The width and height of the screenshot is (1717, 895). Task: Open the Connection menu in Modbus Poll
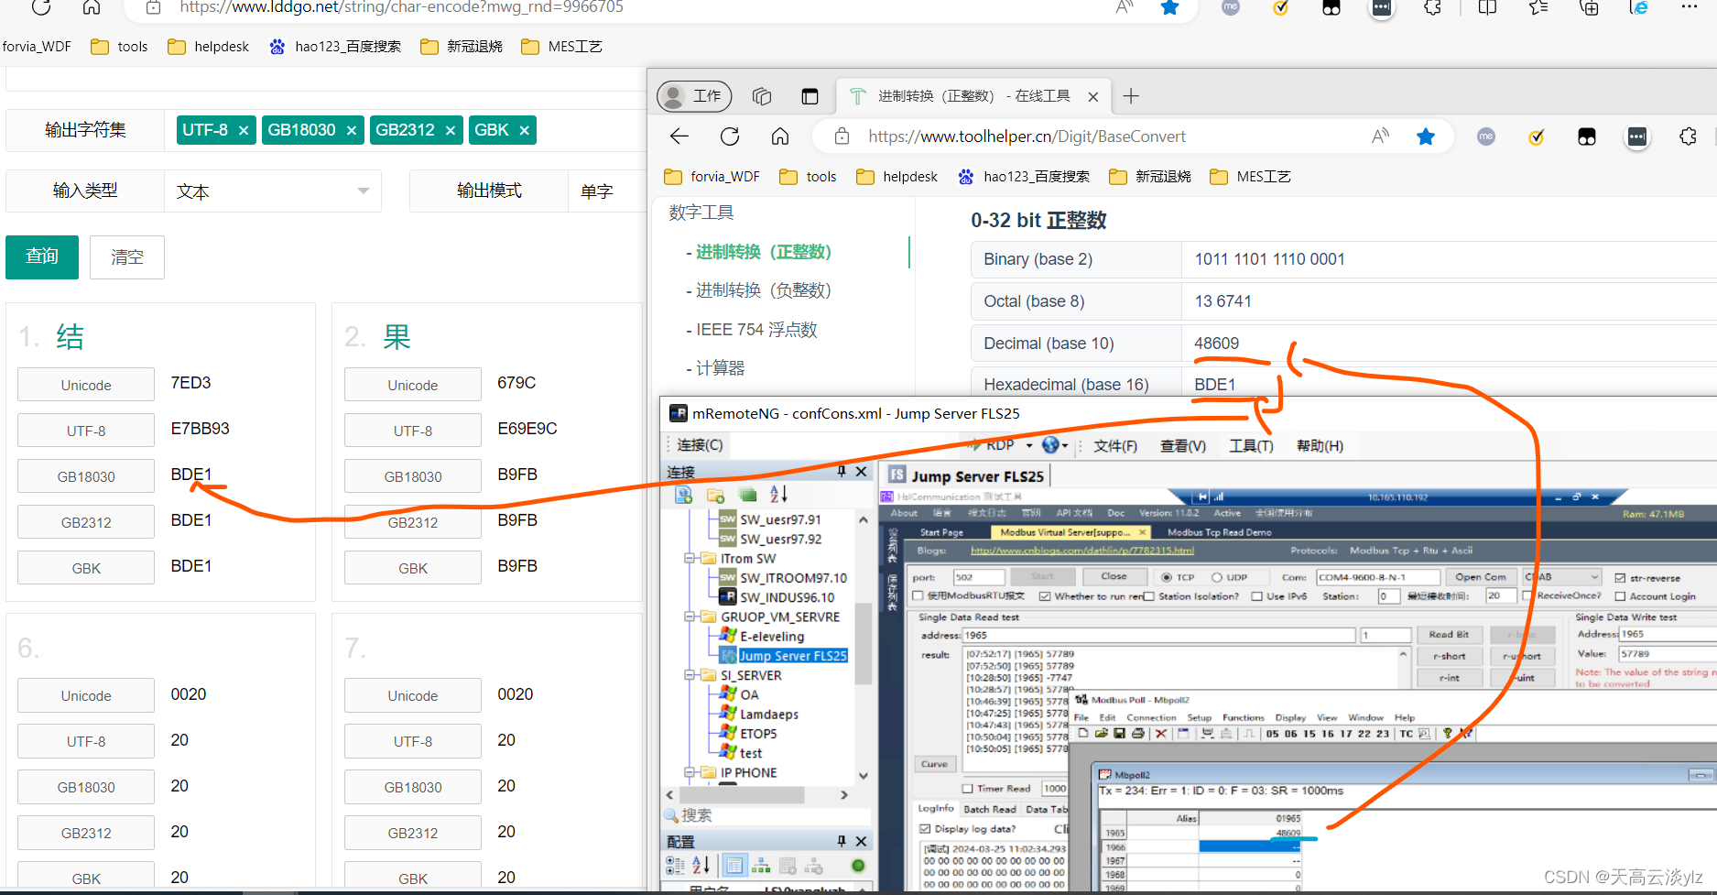[1151, 717]
